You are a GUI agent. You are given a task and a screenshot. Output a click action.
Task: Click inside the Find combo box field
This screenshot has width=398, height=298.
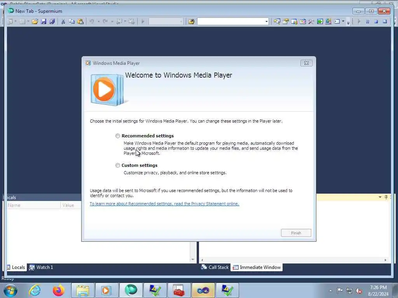pyautogui.click(x=231, y=22)
